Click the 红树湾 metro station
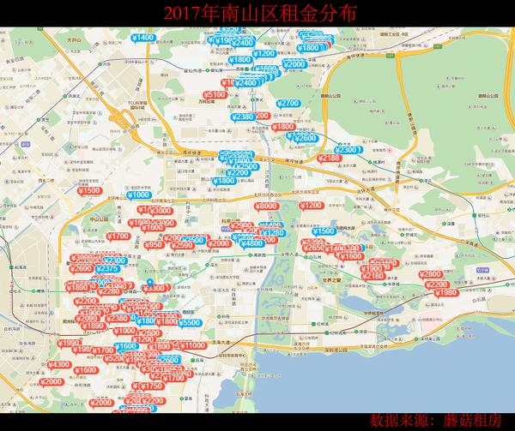The image size is (515, 431). click(x=318, y=324)
